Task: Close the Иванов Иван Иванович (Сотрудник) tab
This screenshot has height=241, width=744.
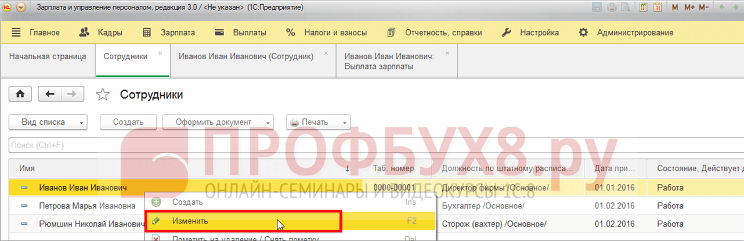Action: pyautogui.click(x=326, y=53)
